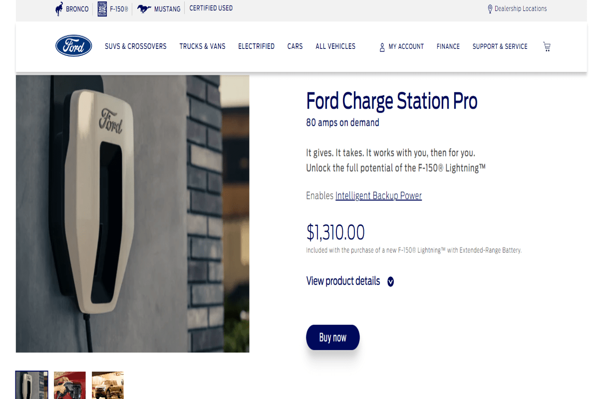Select the red charging plug thumbnail
Viewport: 599px width, 399px height.
(x=70, y=385)
